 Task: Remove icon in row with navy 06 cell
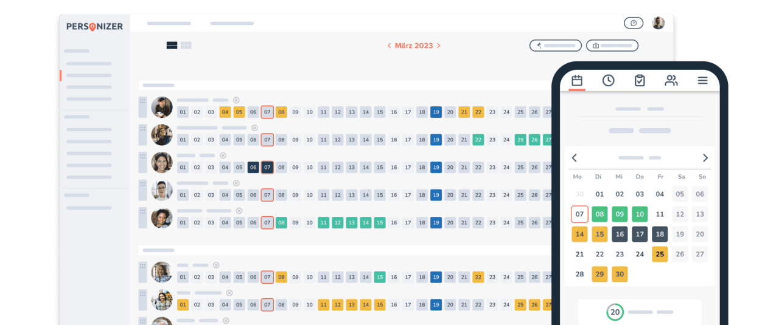tap(223, 156)
